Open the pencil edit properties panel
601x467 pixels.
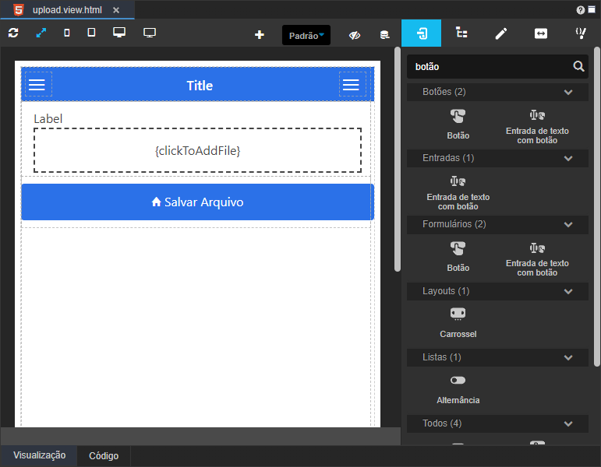coord(501,33)
